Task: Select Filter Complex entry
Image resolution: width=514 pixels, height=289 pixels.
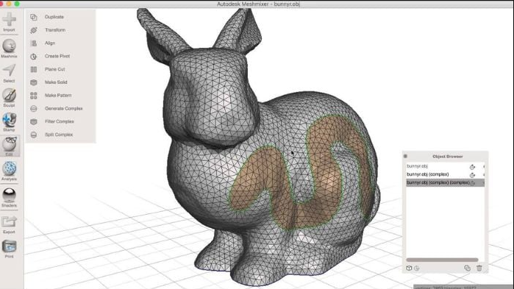Action: point(60,121)
